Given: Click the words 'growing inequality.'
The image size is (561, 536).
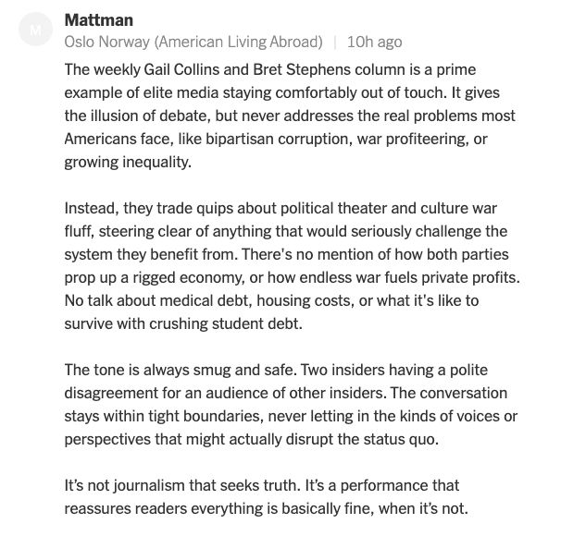Looking at the screenshot, I should click(x=128, y=163).
